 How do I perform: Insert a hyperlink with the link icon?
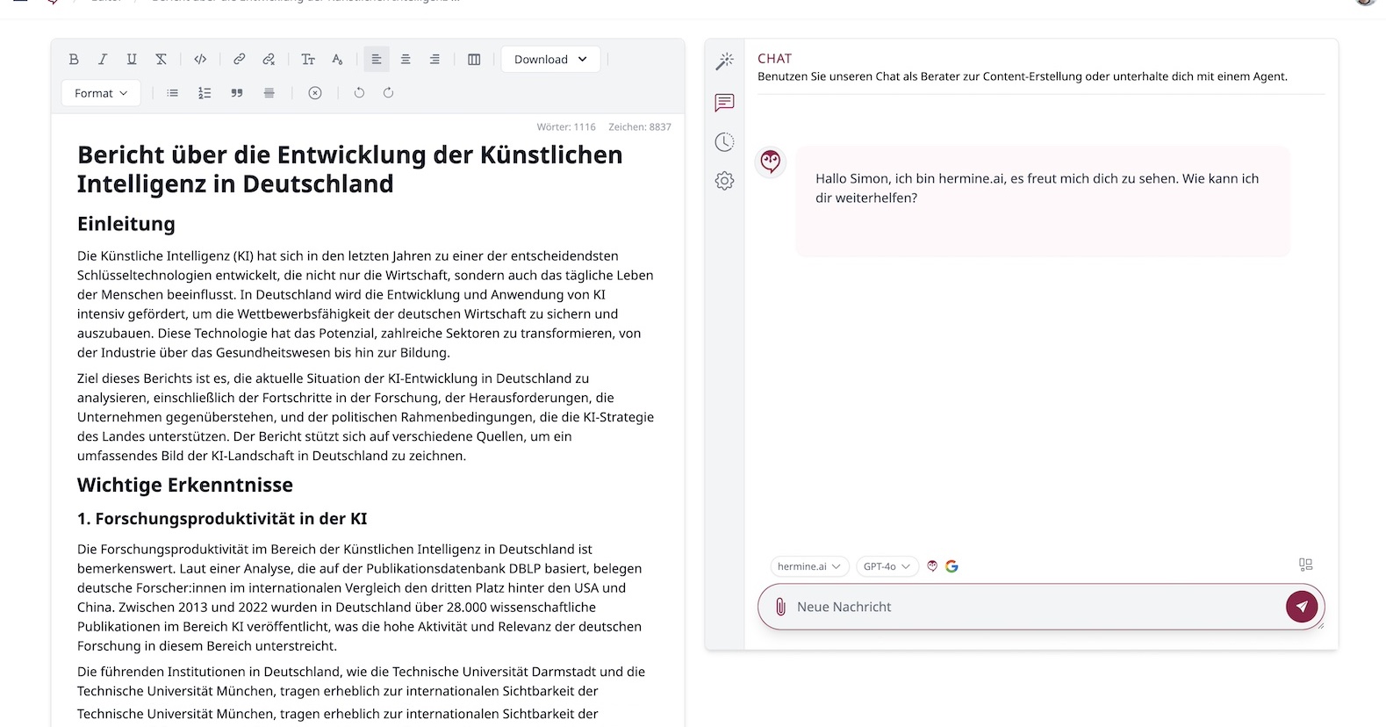click(239, 59)
